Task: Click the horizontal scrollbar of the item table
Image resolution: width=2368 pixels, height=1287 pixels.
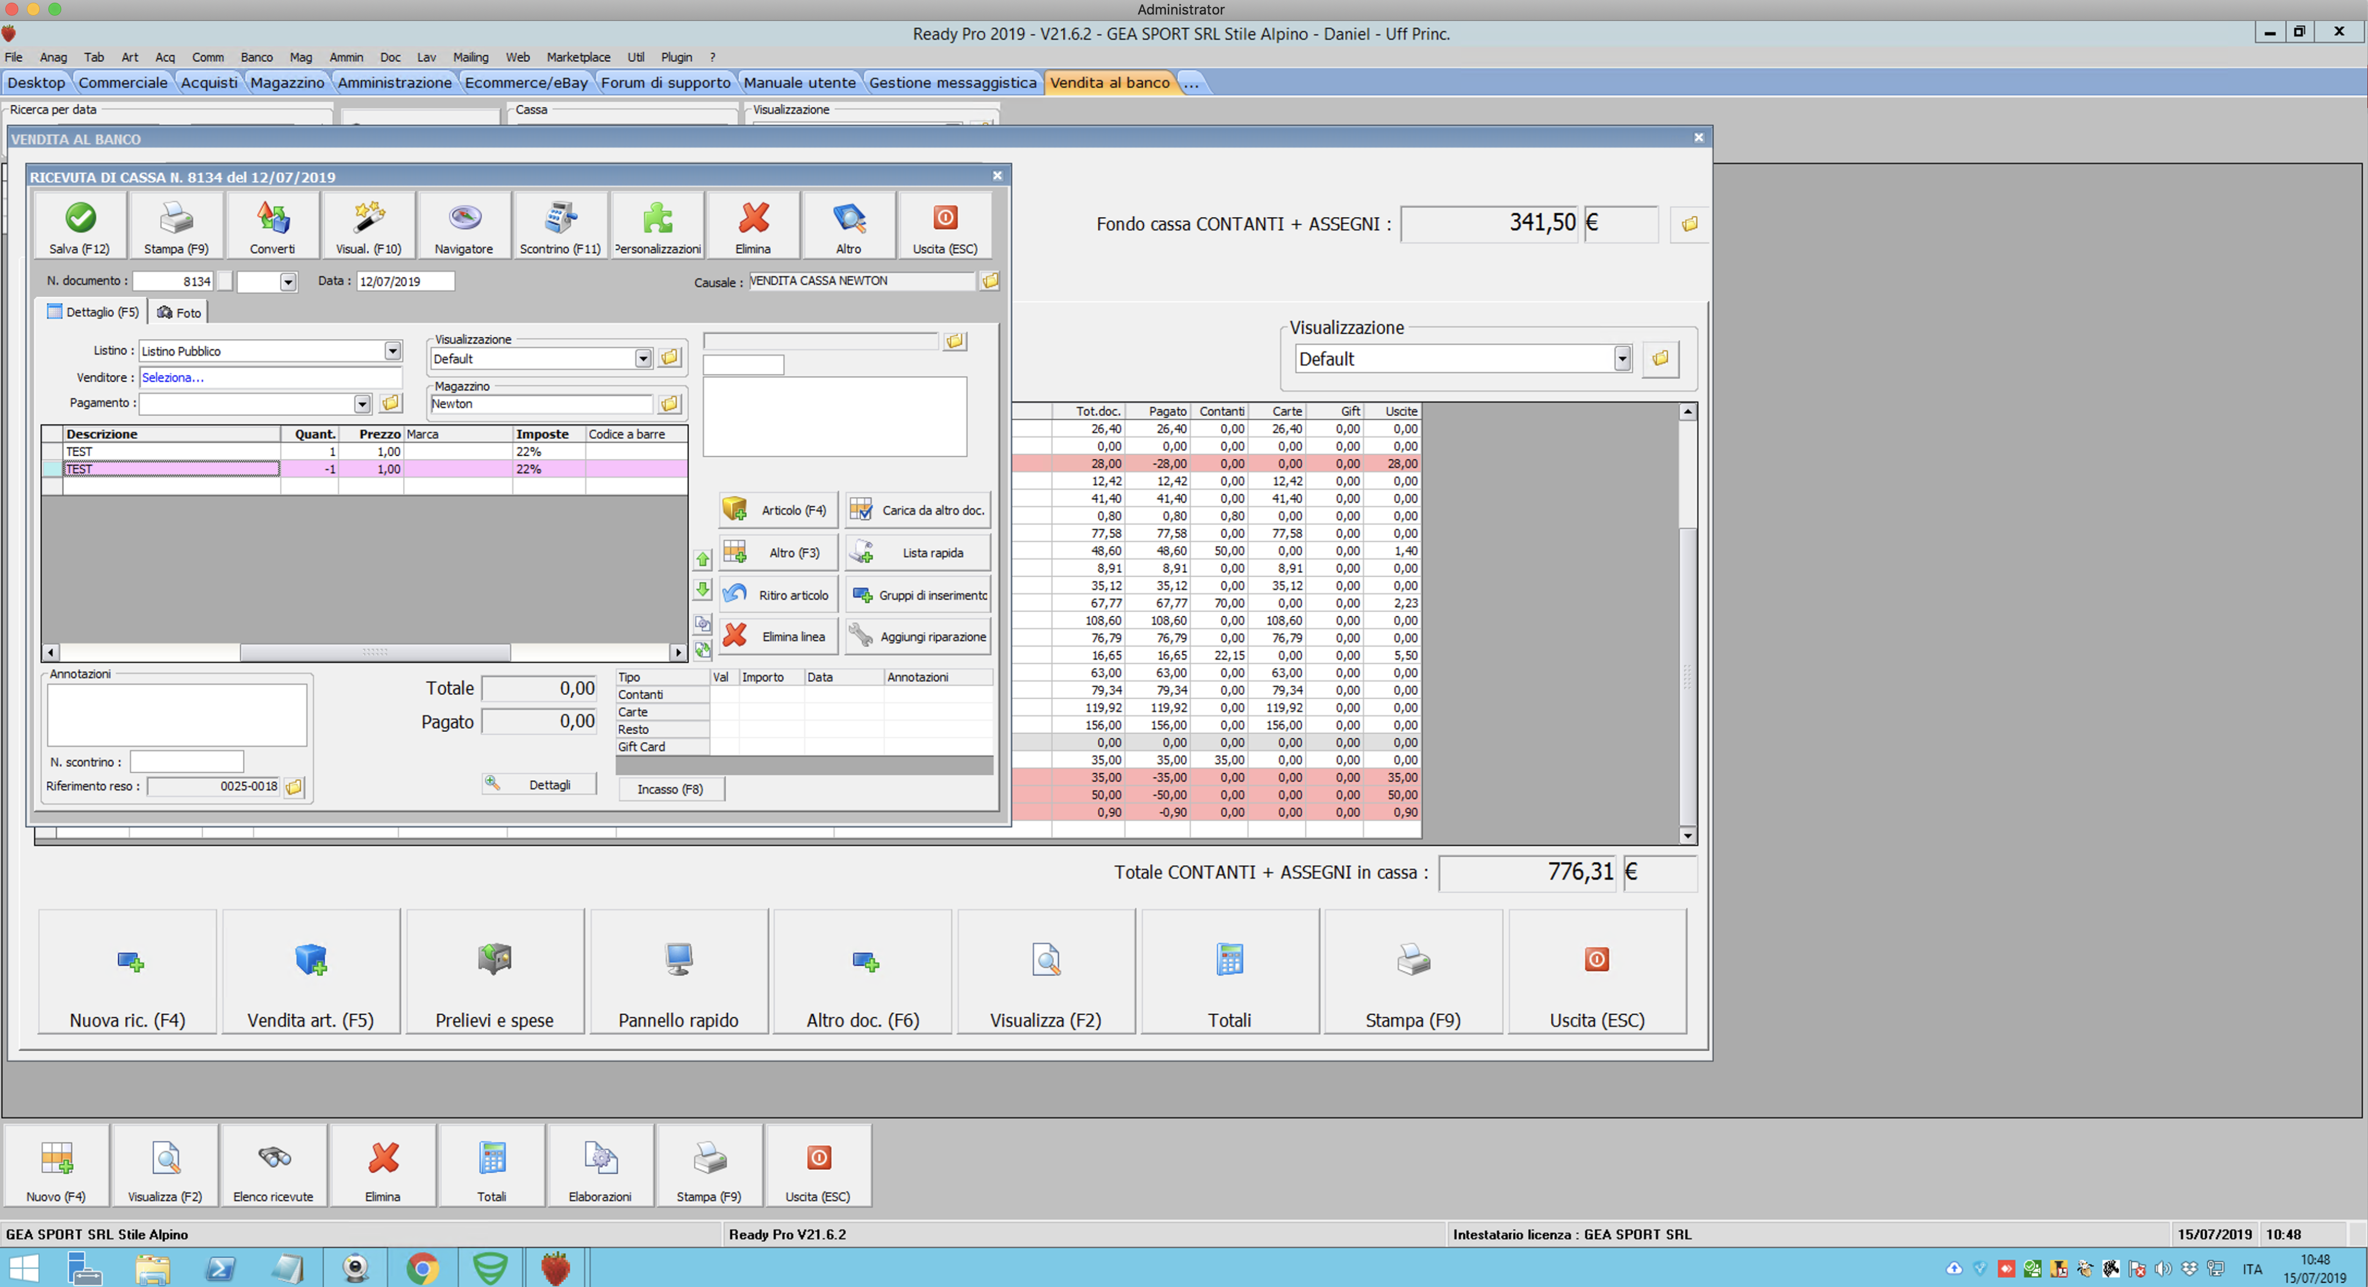Action: pos(374,653)
